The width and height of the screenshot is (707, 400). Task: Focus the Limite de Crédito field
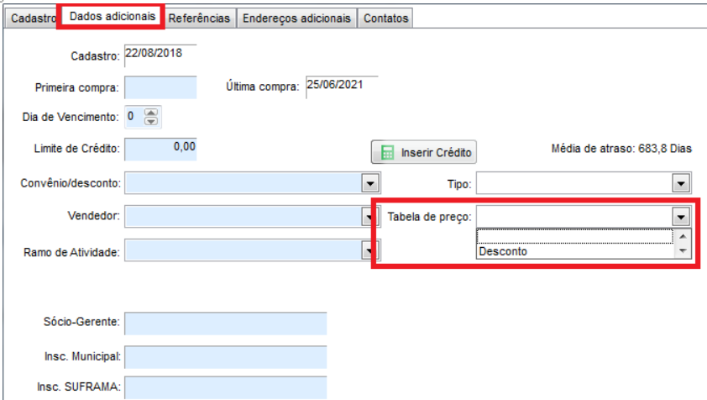point(160,149)
